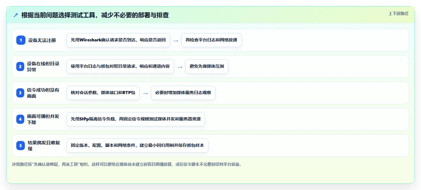Screen dimensions: 421x190
Task: Click the 避免先做媒体压测 step box
Action: tap(207, 66)
